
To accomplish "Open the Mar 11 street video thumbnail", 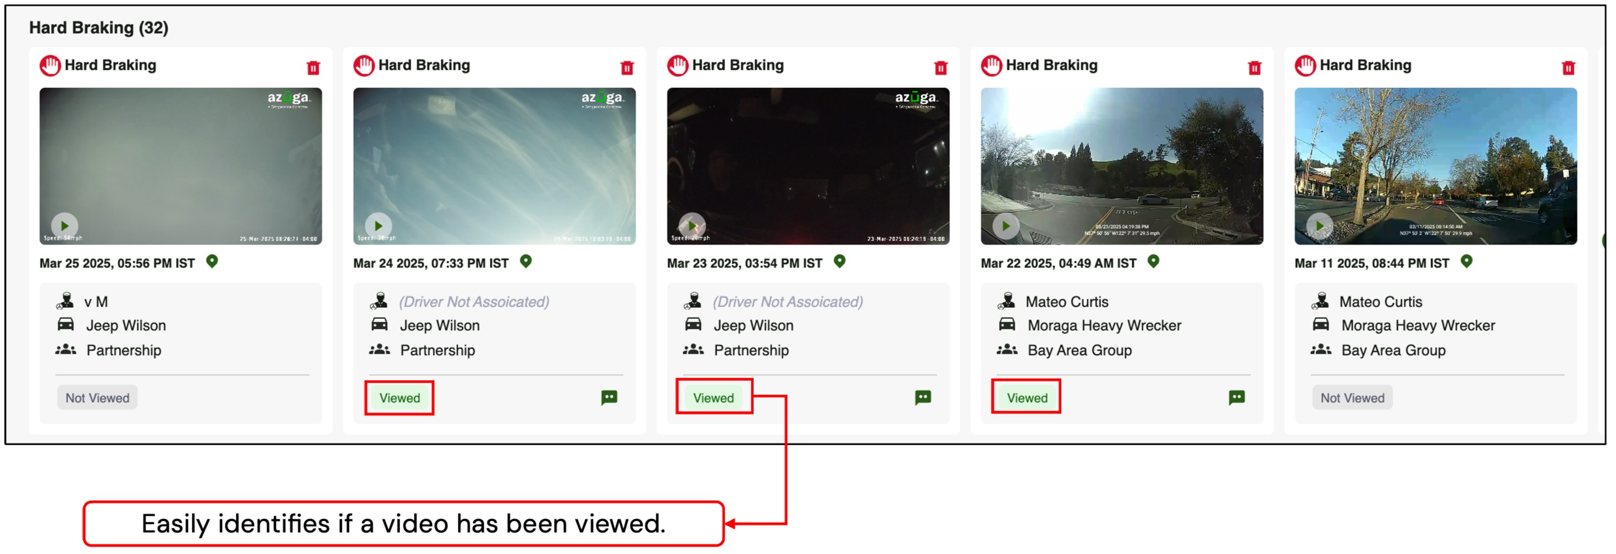I will [x=1435, y=165].
